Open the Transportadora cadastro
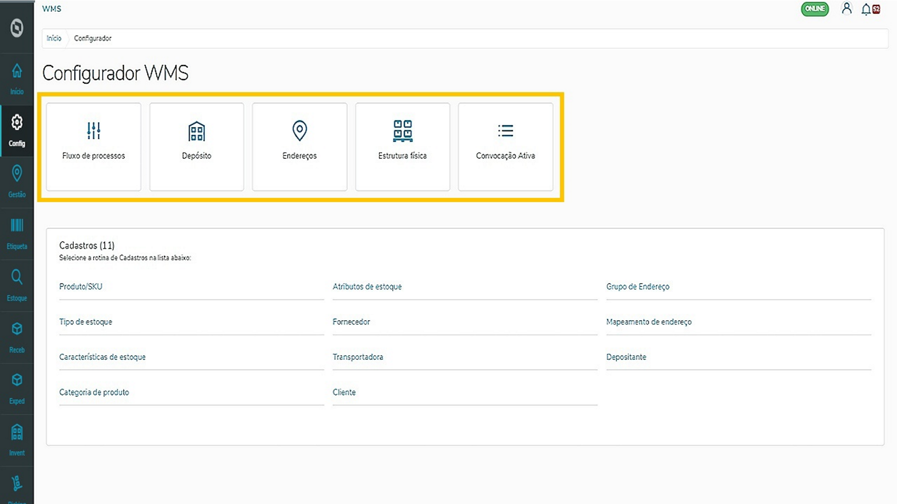Image resolution: width=897 pixels, height=504 pixels. pyautogui.click(x=358, y=357)
